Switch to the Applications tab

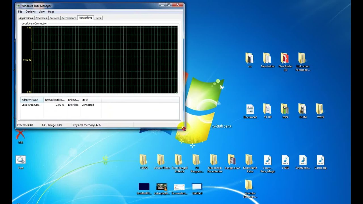(x=26, y=18)
